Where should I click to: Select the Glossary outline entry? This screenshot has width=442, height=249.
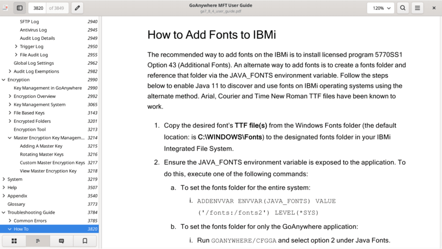point(16,204)
